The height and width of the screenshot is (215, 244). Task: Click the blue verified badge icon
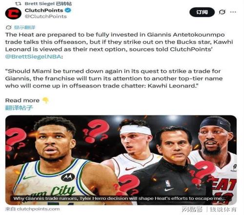(x=68, y=10)
